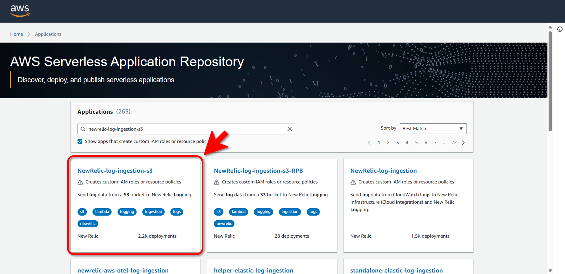Click the search magnifier icon
Viewport: 565px width, 274px height.
pyautogui.click(x=83, y=129)
